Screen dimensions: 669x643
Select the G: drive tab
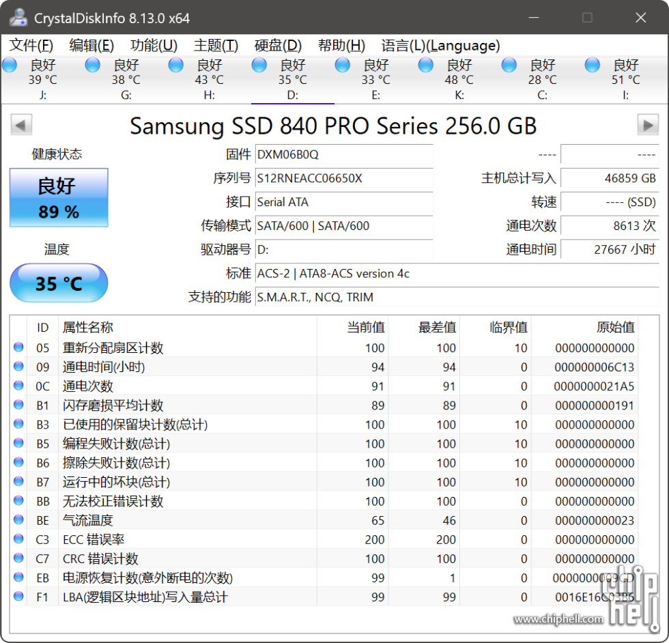pyautogui.click(x=126, y=79)
